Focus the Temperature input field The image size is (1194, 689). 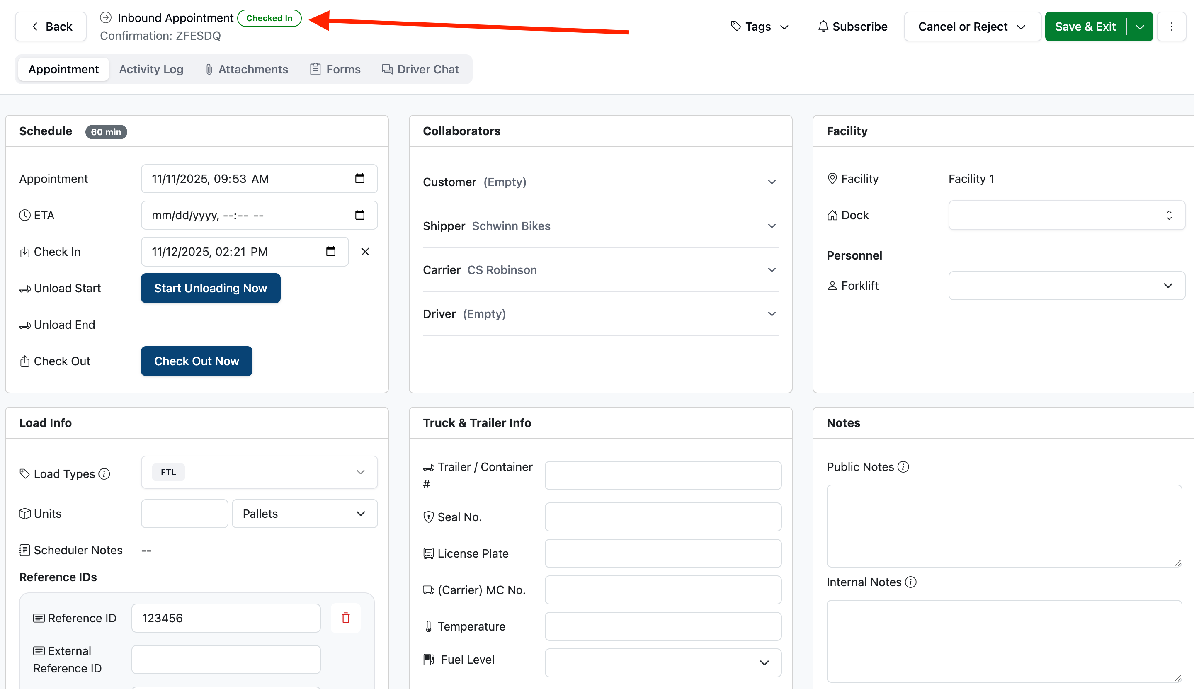click(x=663, y=626)
